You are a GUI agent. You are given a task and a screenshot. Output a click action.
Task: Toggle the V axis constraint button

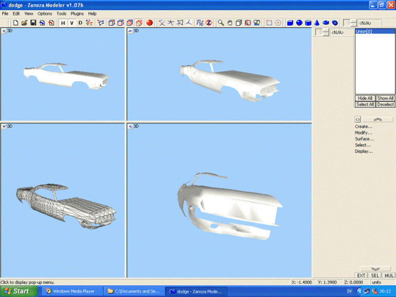[x=71, y=23]
